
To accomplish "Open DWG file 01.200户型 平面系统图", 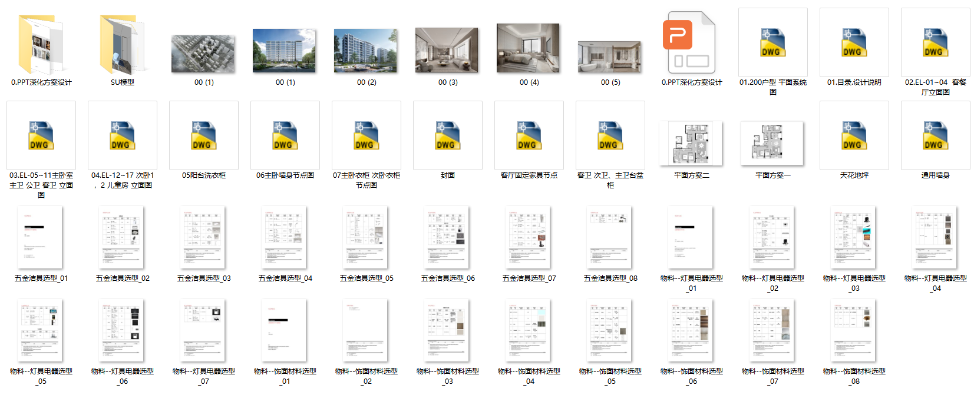I will click(772, 42).
